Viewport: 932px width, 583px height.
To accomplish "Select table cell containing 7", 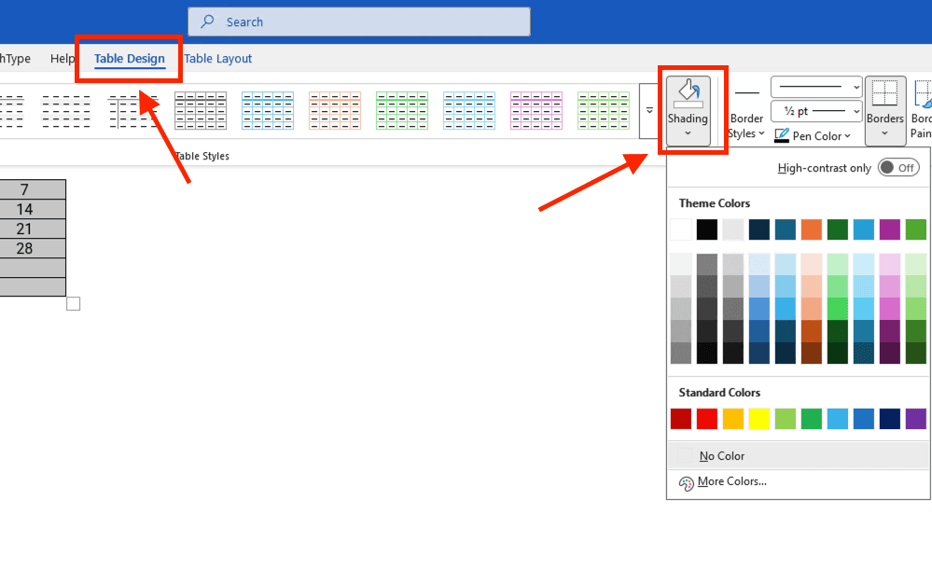I will [x=32, y=189].
